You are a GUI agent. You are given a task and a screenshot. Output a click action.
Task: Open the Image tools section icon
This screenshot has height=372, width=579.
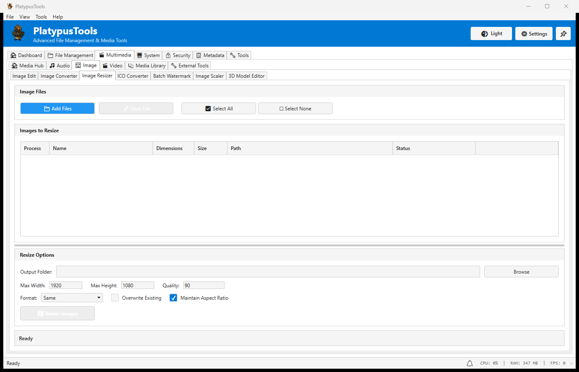(x=79, y=65)
